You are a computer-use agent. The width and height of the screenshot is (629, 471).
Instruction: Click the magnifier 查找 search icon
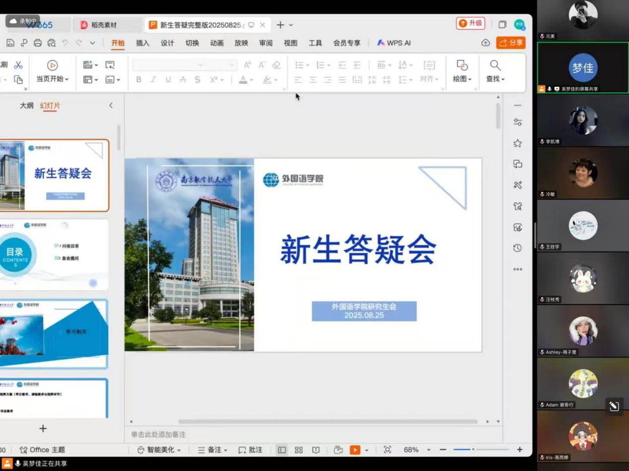tap(495, 65)
